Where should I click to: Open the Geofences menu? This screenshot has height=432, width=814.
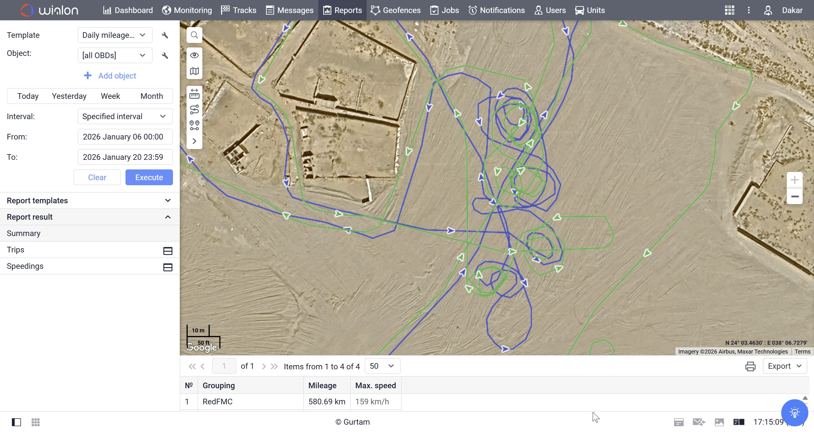tap(395, 10)
